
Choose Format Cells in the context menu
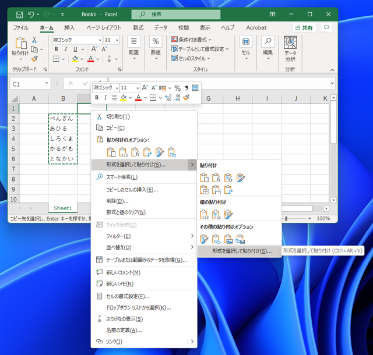127,296
